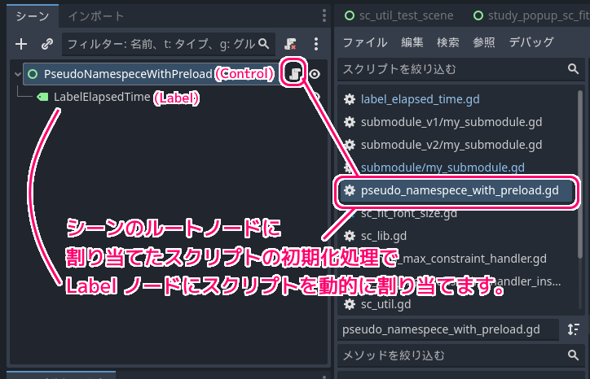This screenshot has width=590, height=379.
Task: Click the current script name pseudo_namespece_with_preload.gd label
Action: (441, 329)
